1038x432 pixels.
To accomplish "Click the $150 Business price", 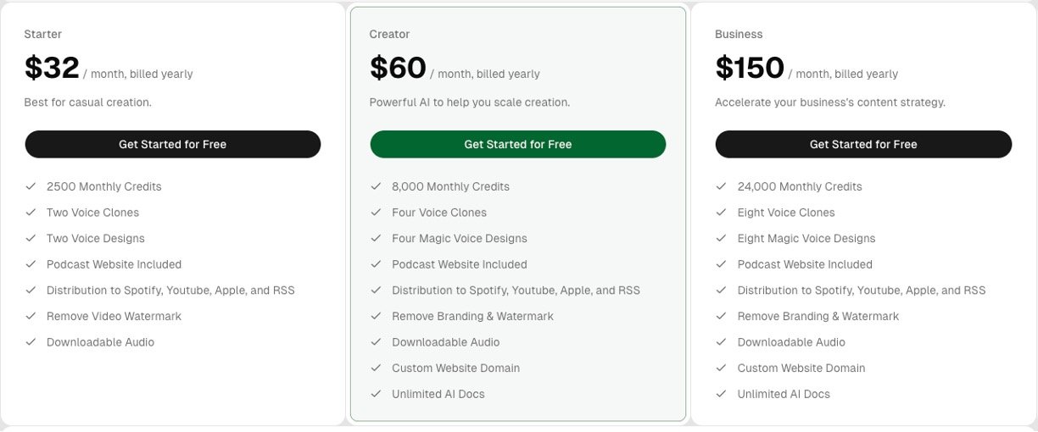I will [x=750, y=69].
